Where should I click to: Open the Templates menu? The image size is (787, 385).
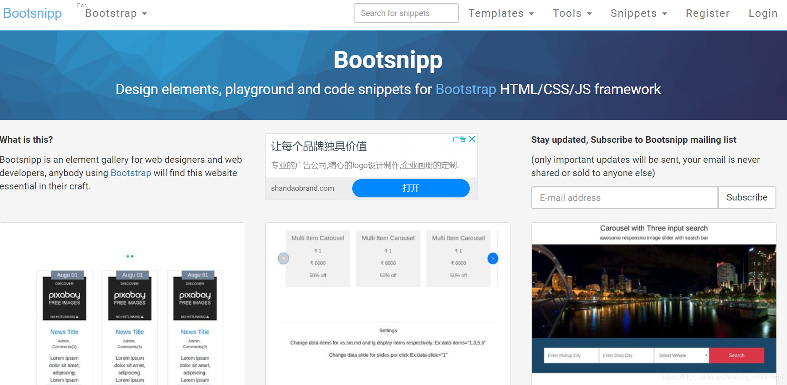[x=501, y=13]
